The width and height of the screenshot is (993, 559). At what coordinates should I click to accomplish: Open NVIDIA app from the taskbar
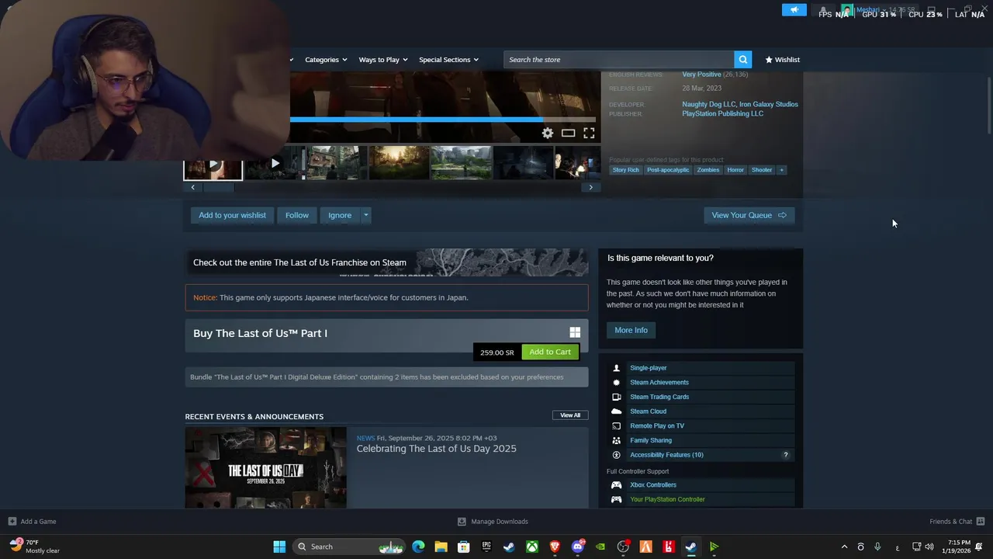click(600, 547)
